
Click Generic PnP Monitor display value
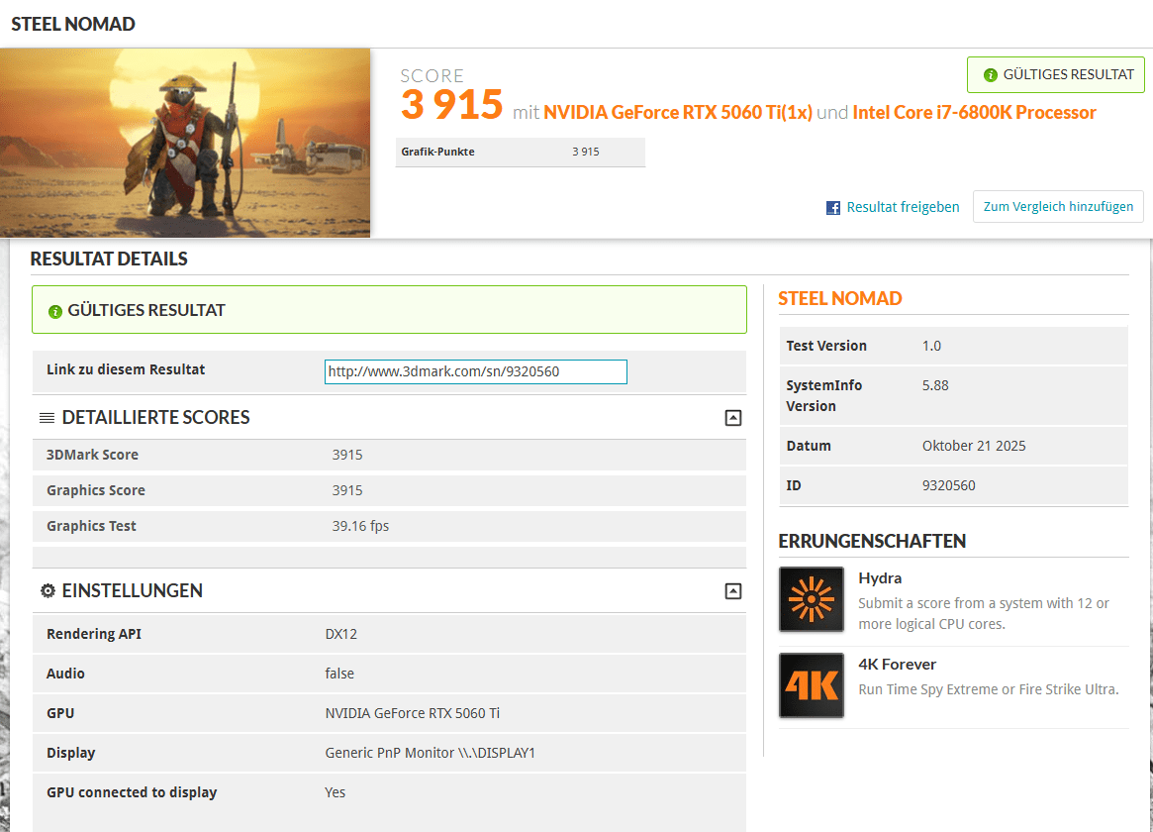pos(431,754)
